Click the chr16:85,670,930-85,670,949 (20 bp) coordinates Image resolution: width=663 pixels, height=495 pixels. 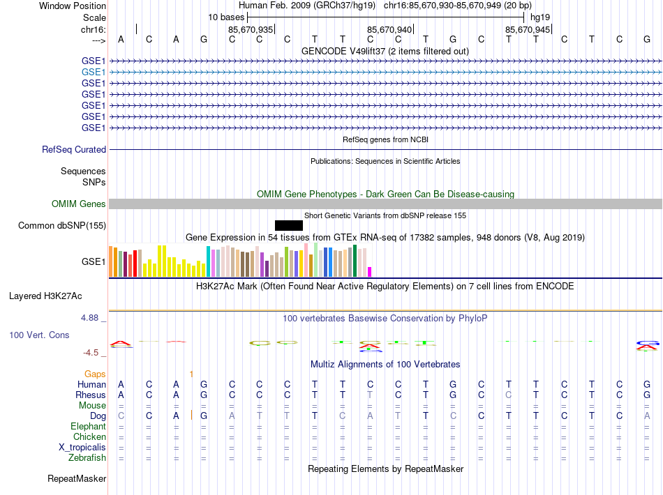pos(458,6)
